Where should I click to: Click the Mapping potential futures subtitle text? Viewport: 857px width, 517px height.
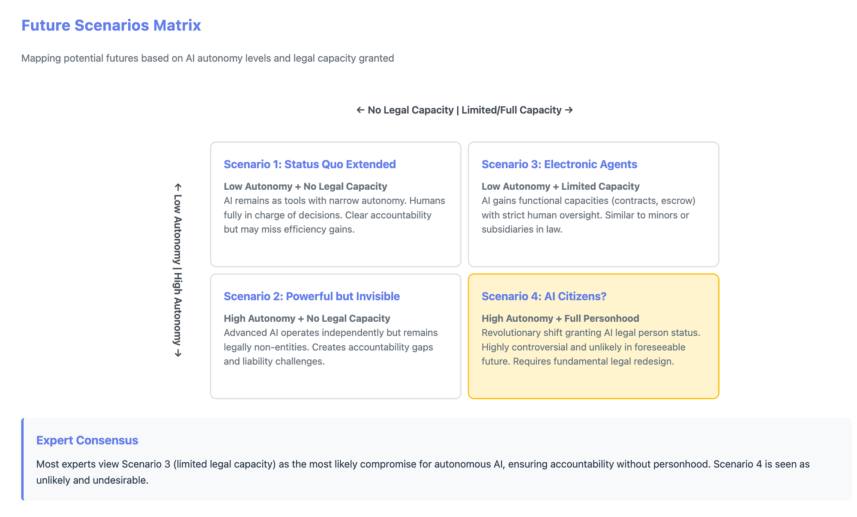click(208, 58)
